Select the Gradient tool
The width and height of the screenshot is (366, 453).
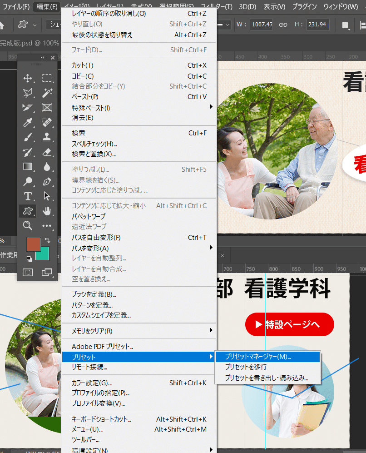tap(28, 167)
